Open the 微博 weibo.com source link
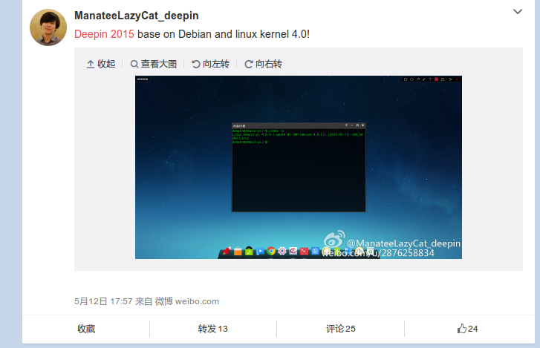The height and width of the screenshot is (348, 540). [x=186, y=301]
